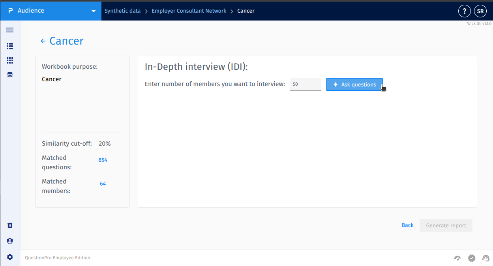The width and height of the screenshot is (493, 266).
Task: Click the Back link at bottom
Action: [x=407, y=225]
